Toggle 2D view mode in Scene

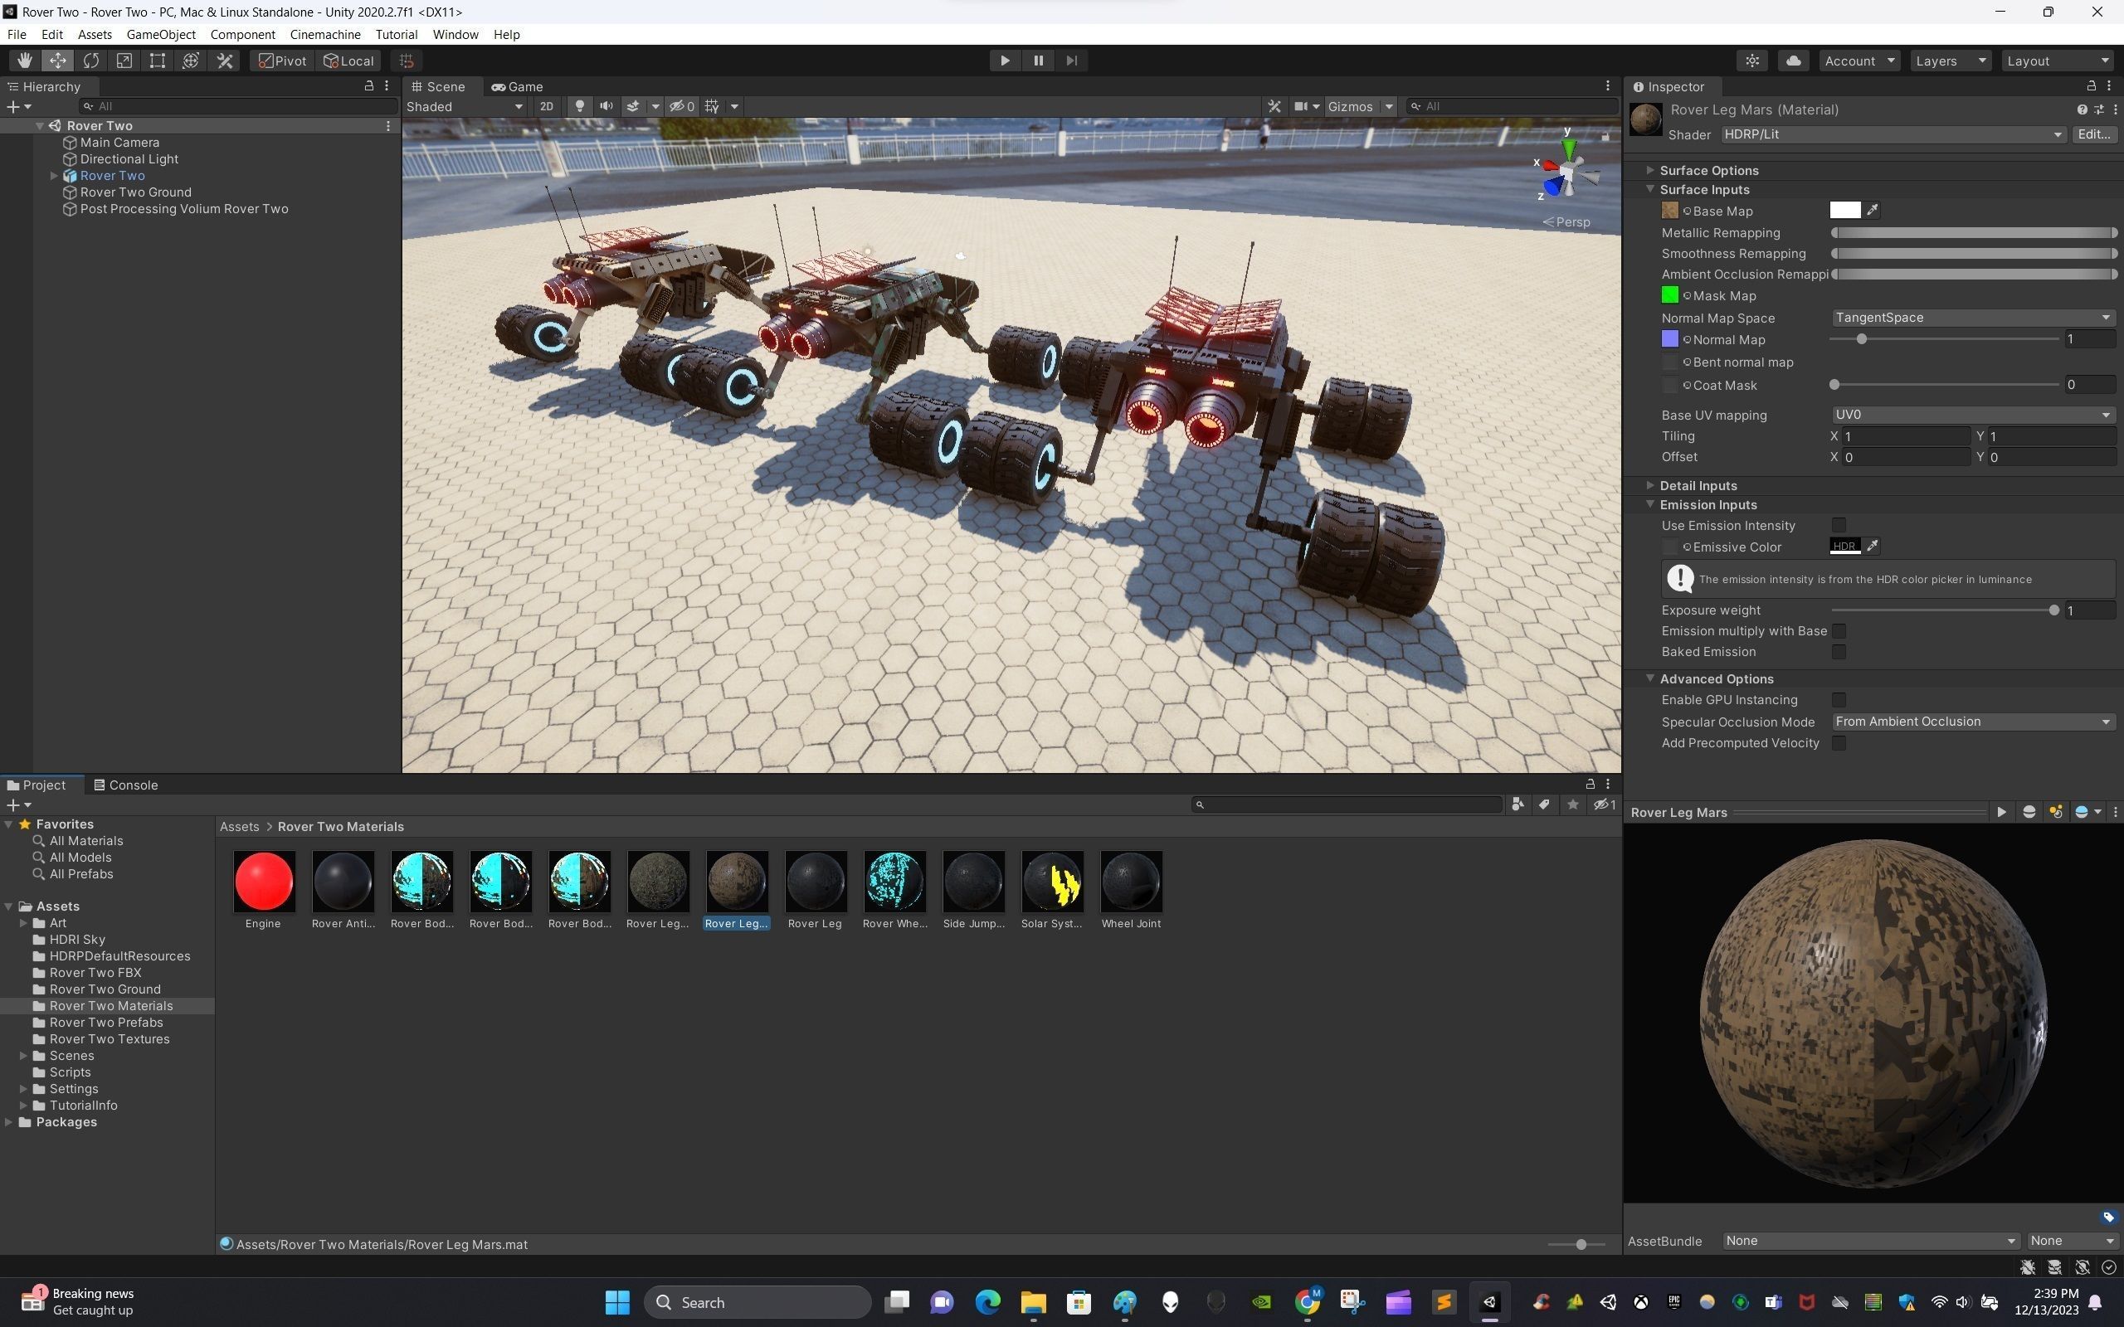(x=546, y=106)
